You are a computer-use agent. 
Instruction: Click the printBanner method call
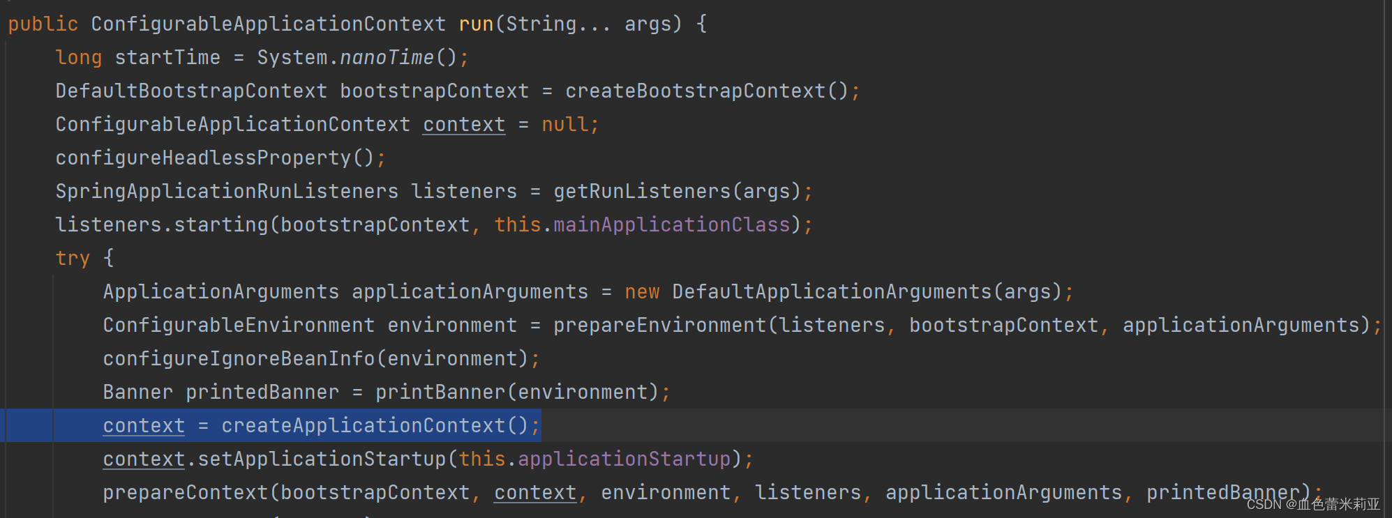tap(440, 392)
